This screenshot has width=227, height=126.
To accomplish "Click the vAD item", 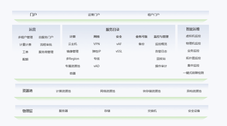I will [x=96, y=66].
